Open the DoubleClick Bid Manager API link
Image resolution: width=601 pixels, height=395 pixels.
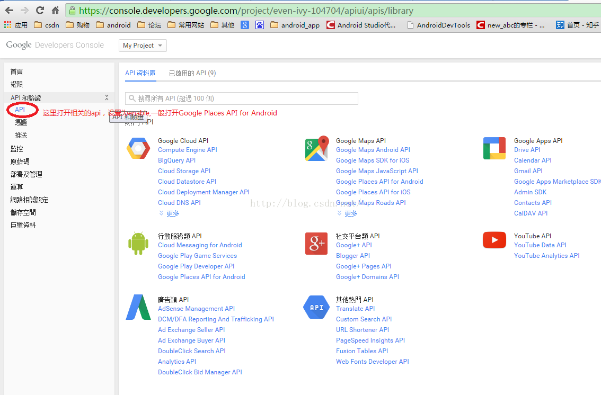tap(200, 372)
